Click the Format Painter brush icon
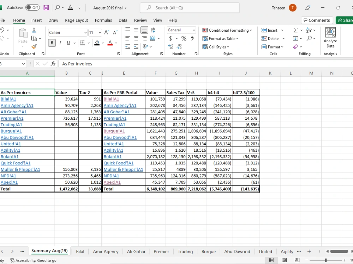Image resolution: width=353 pixels, height=264 pixels. click(x=34, y=47)
